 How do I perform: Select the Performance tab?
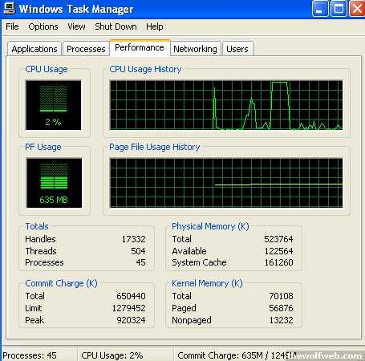click(140, 47)
